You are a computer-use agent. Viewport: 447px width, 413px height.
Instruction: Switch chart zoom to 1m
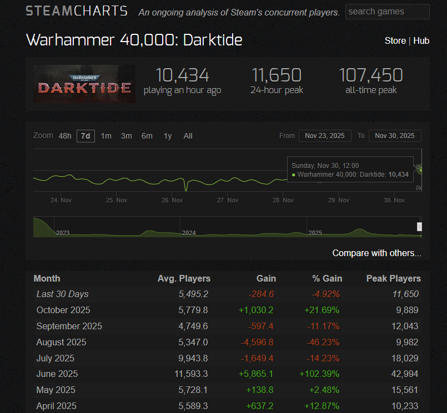pyautogui.click(x=106, y=136)
